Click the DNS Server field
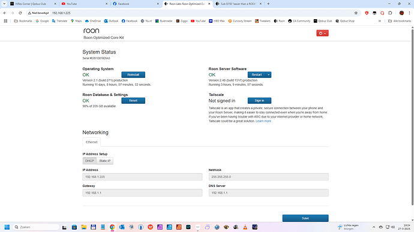 [x=269, y=192]
